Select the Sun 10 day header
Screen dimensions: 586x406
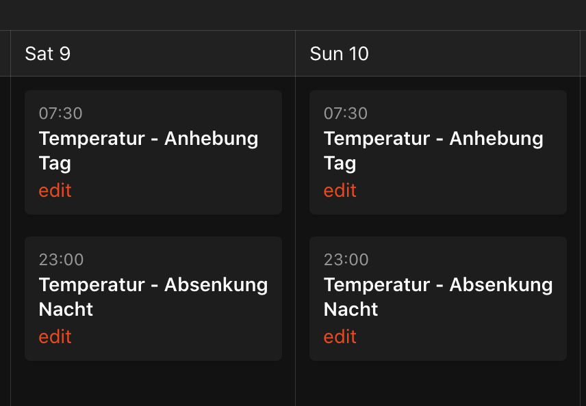[339, 53]
